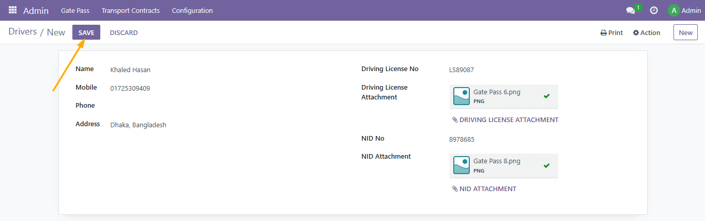Expand the Action dropdown
The width and height of the screenshot is (705, 221).
pyautogui.click(x=647, y=32)
